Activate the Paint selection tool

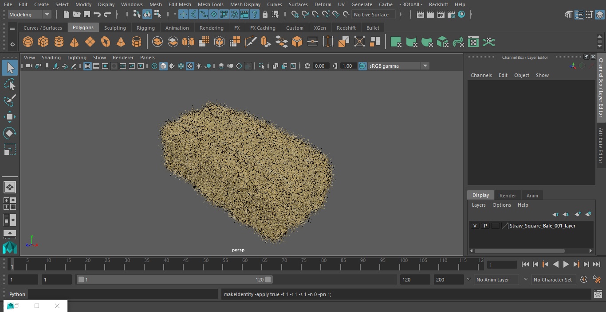[x=10, y=100]
